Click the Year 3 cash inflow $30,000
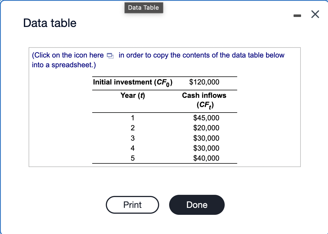The width and height of the screenshot is (328, 234). pyautogui.click(x=206, y=138)
